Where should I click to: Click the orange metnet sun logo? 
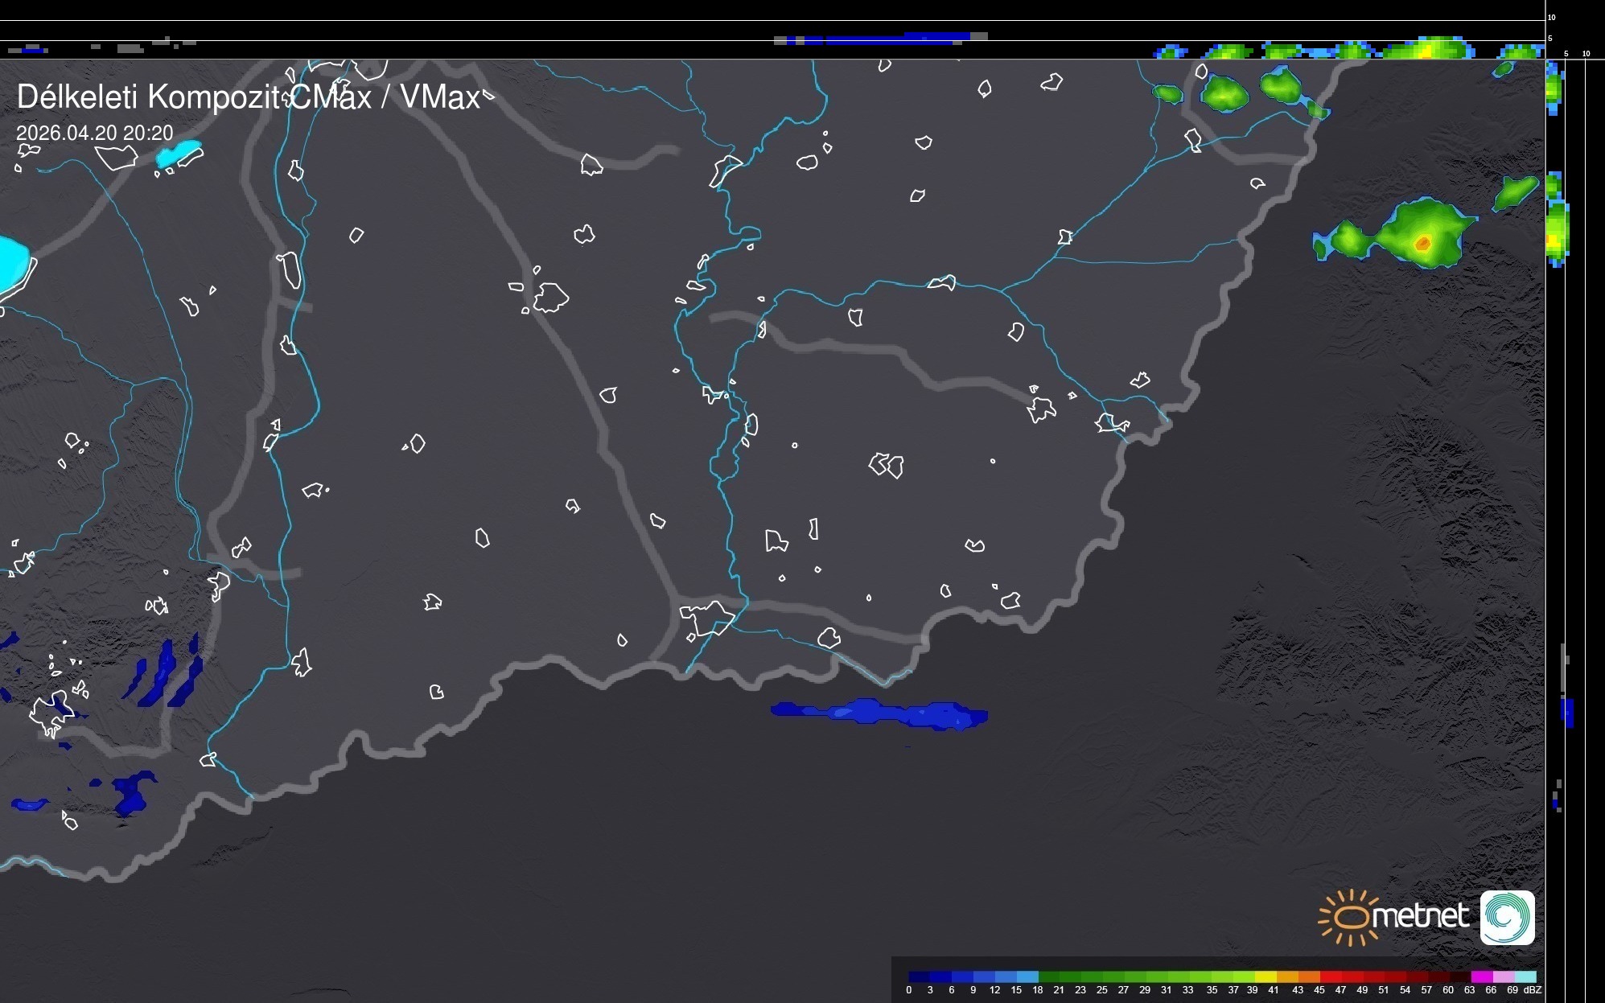click(1348, 917)
